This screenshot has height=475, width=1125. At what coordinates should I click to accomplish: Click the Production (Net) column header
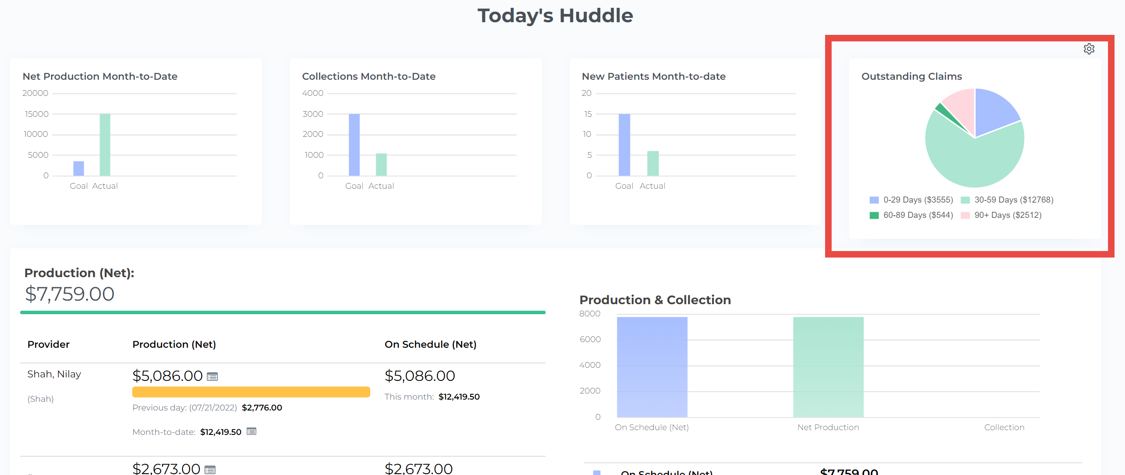click(x=174, y=344)
